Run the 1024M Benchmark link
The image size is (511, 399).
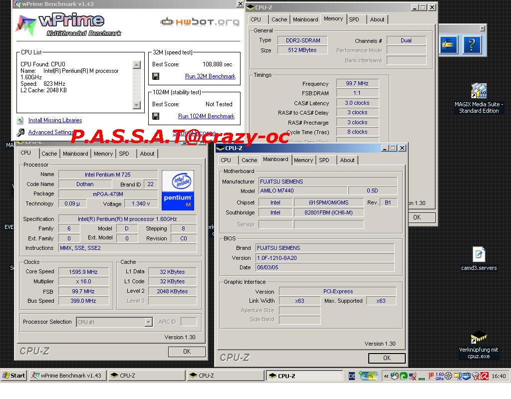click(206, 116)
